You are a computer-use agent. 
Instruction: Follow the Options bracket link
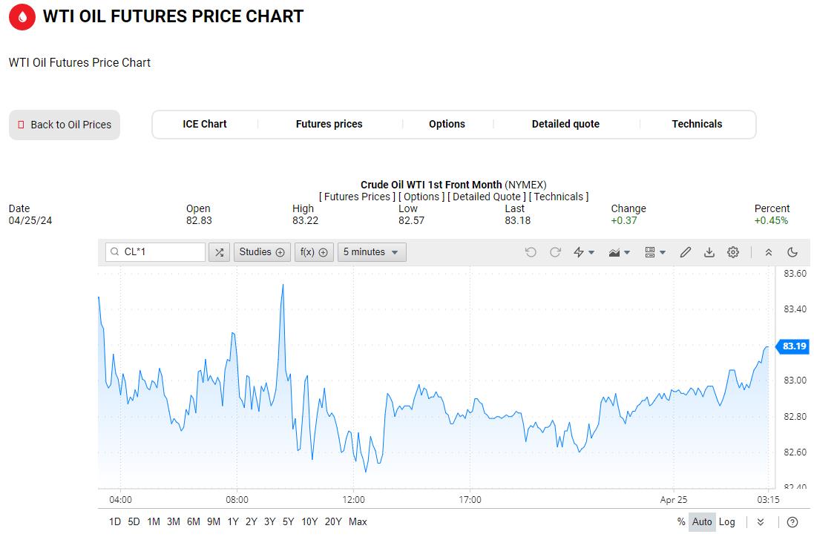[x=421, y=197]
